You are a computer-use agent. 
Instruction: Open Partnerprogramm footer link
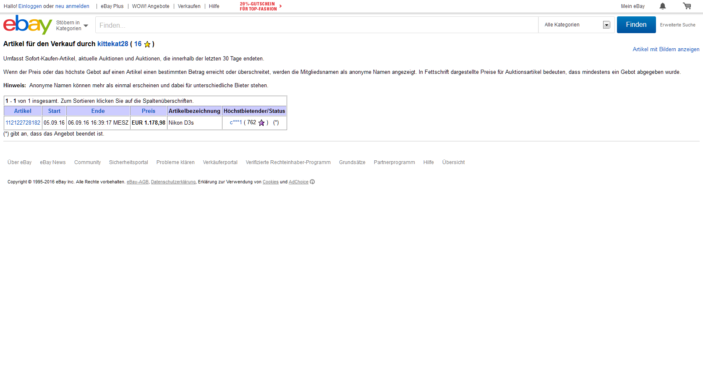pyautogui.click(x=395, y=162)
